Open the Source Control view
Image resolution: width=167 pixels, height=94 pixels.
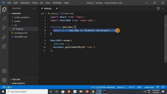click(4, 28)
